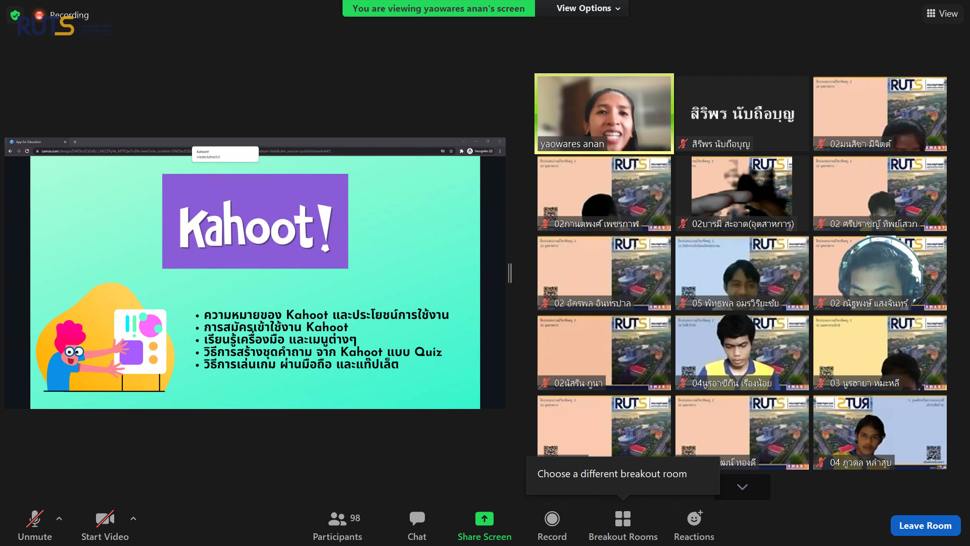
Task: Start Video from the toolbar
Action: point(105,526)
